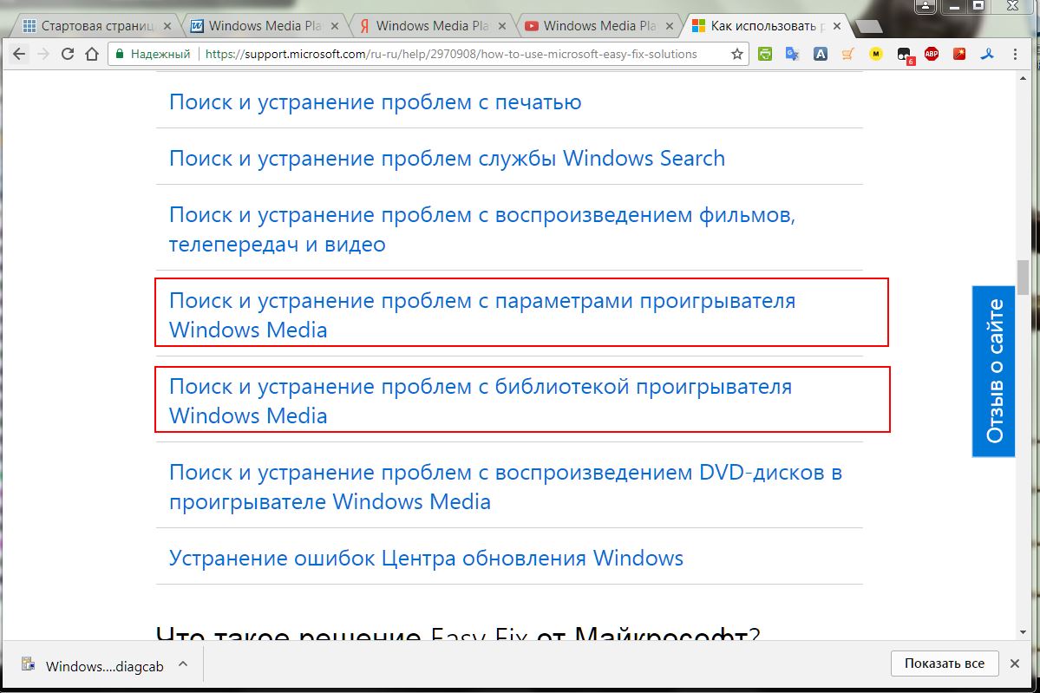
Task: Go back with the browser back arrow
Action: pyautogui.click(x=18, y=54)
